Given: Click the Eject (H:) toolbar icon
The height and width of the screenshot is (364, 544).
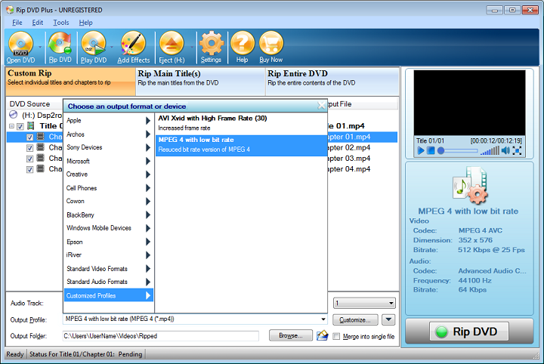Looking at the screenshot, I should pos(172,47).
